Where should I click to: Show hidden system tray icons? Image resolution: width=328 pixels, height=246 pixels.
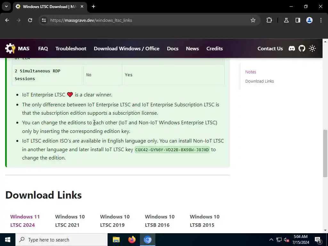click(271, 240)
